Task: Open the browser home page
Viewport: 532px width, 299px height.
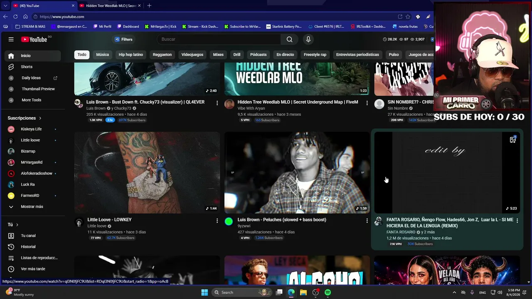Action: click(x=25, y=17)
